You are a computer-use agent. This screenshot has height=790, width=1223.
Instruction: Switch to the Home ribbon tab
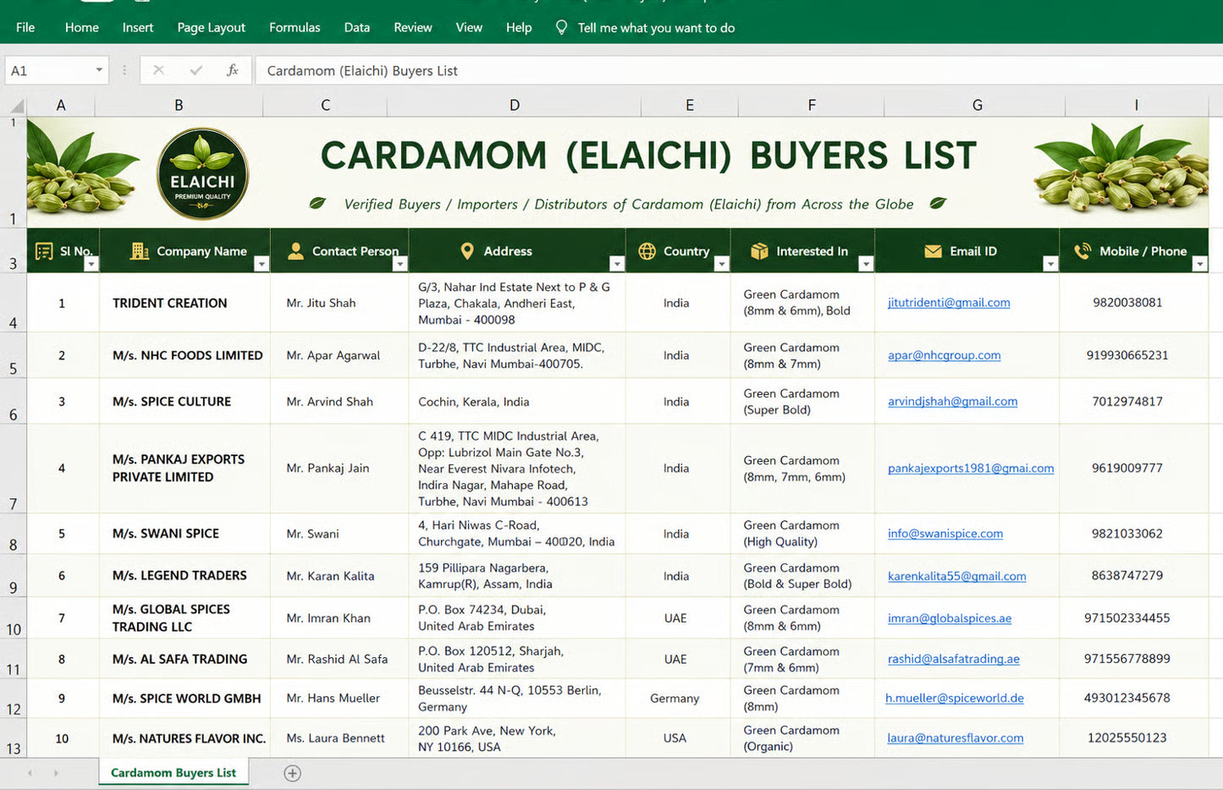point(81,27)
